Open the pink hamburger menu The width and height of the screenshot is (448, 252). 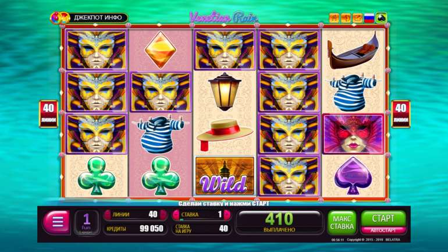[56, 222]
